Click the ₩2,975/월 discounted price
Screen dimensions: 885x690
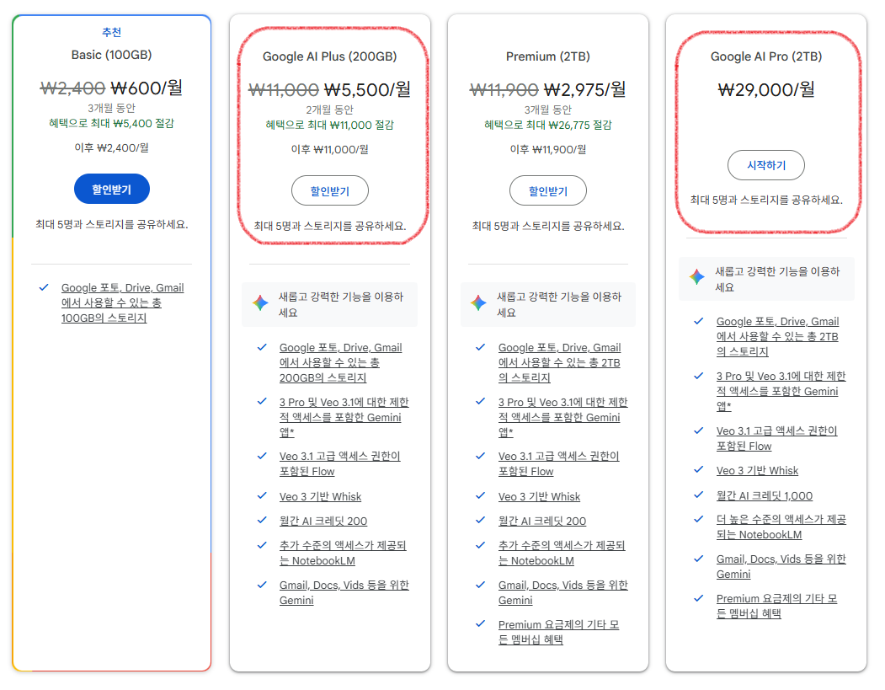coord(584,90)
